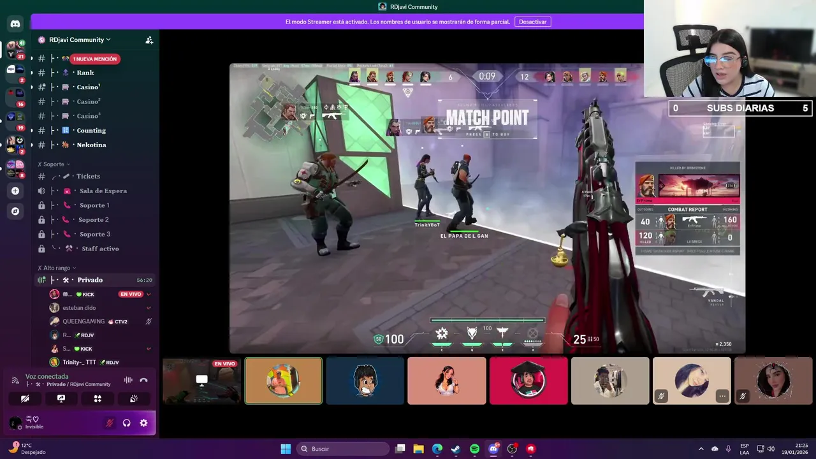Open Spotify from taskbar
The height and width of the screenshot is (459, 816).
(474, 449)
